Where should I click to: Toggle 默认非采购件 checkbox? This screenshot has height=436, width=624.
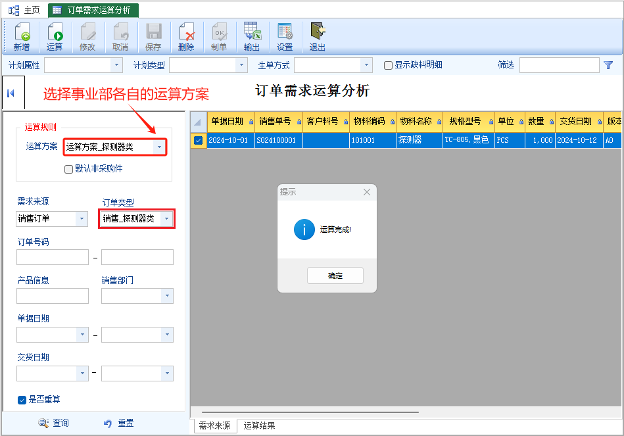pos(68,169)
